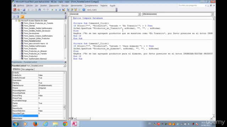Open the Object Browser toolbar icon
227x127 pixels.
point(76,10)
